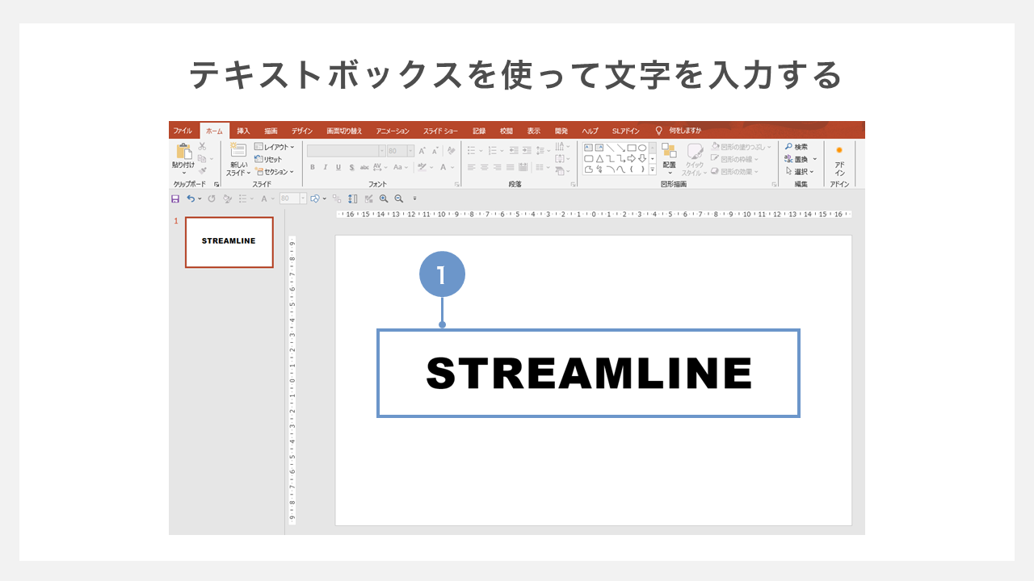Select the Triangle shape in gallery
The height and width of the screenshot is (581, 1034).
click(599, 159)
